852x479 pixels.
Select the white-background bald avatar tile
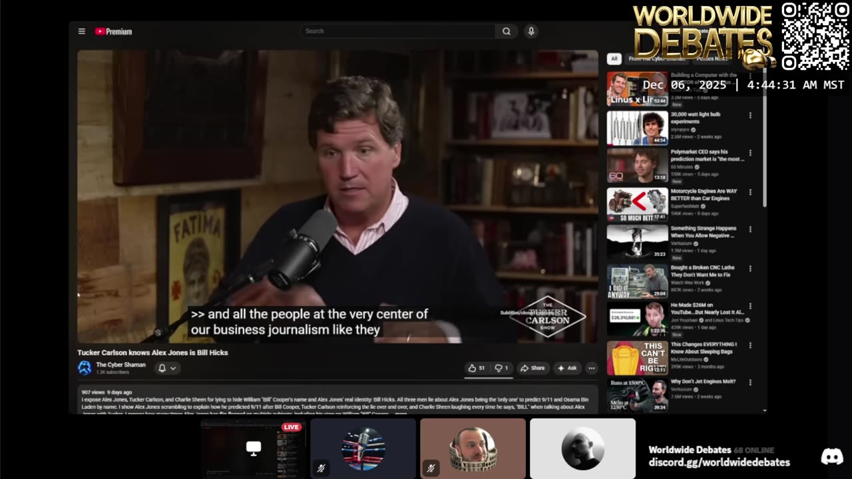[x=582, y=448]
